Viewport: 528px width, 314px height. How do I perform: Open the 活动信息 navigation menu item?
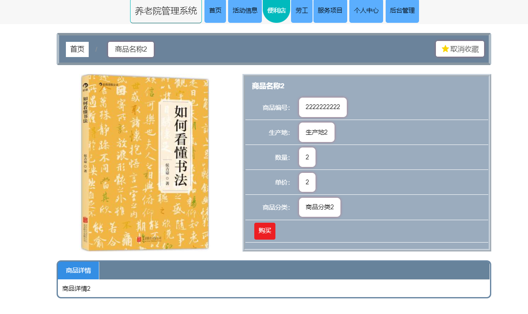pyautogui.click(x=245, y=11)
